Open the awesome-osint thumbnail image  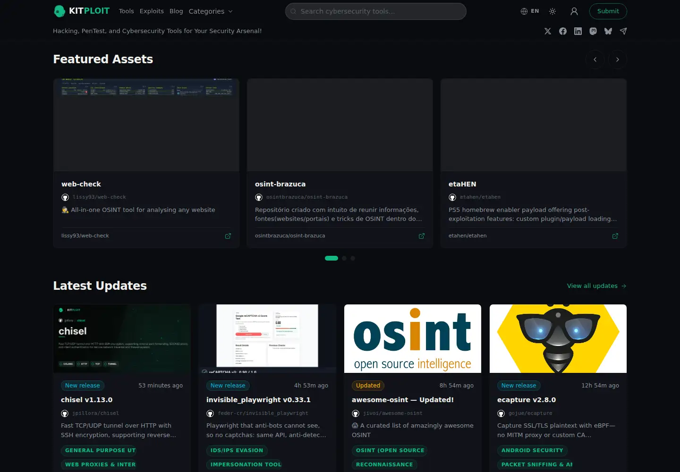pos(413,339)
